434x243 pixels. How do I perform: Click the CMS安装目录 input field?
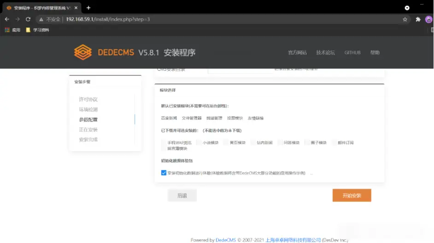[240, 70]
